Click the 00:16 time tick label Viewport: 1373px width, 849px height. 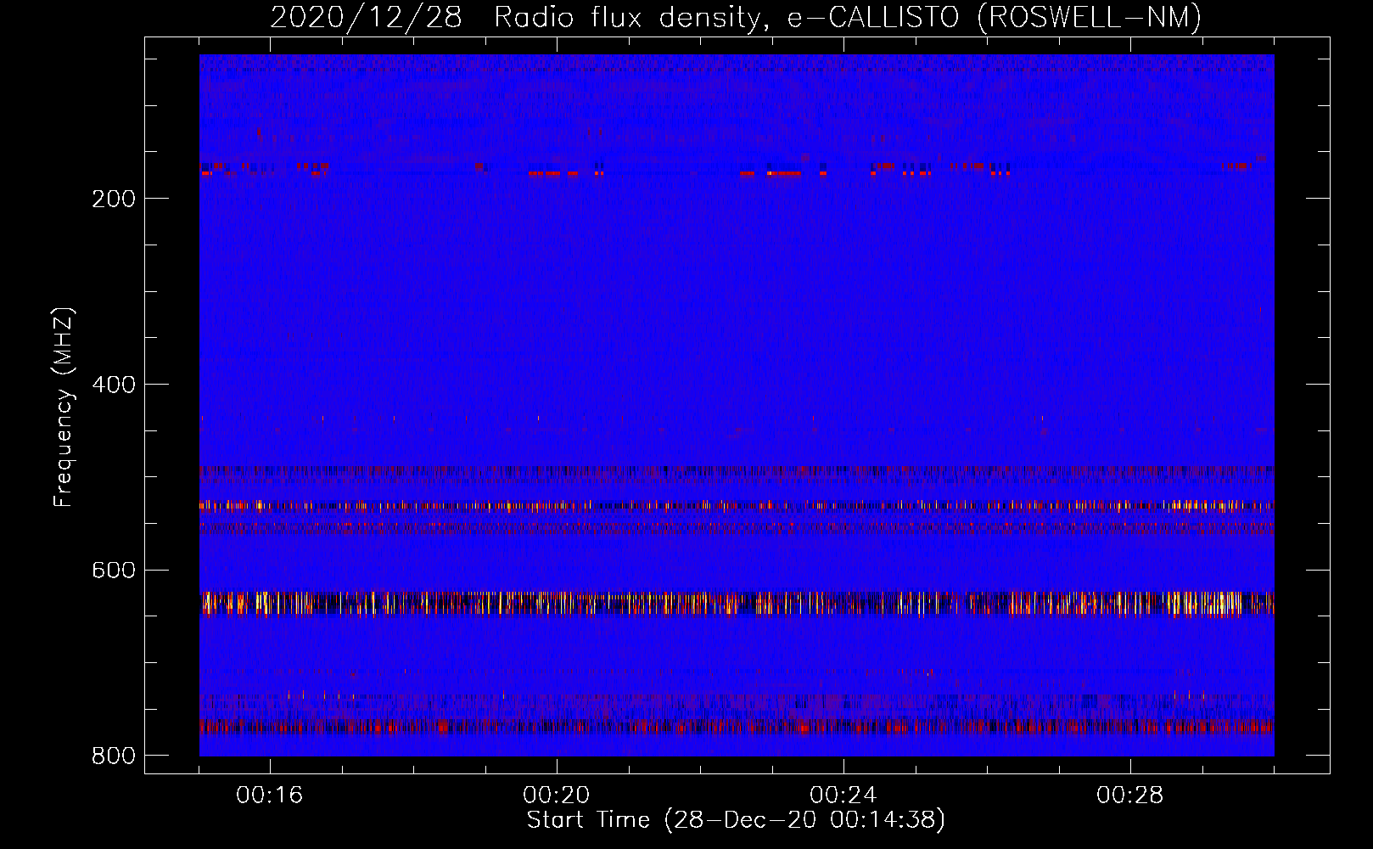(x=270, y=796)
